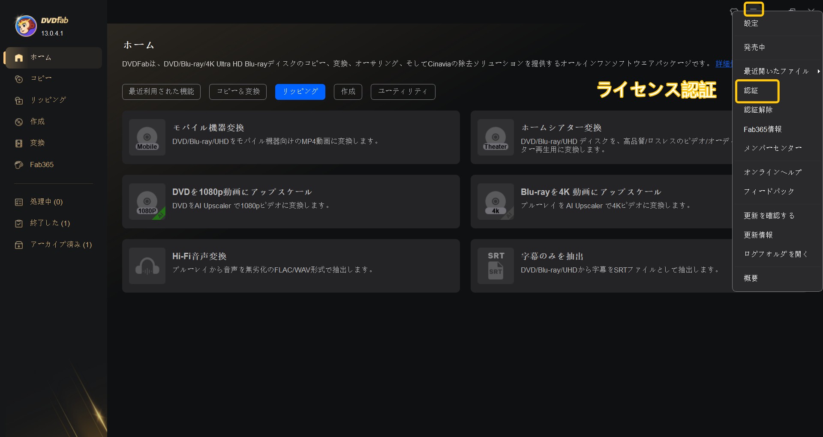
Task: Click the SRT file icon
Action: click(496, 266)
